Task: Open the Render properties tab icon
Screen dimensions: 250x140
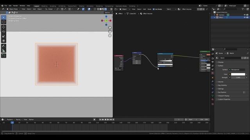Action: coord(212,58)
